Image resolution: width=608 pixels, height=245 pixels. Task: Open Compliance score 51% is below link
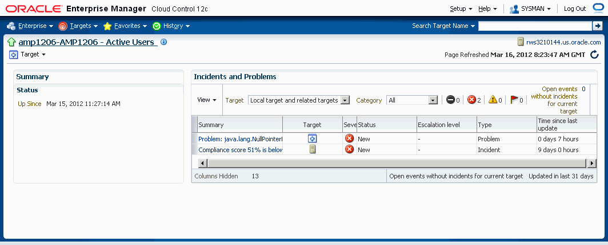(x=241, y=149)
